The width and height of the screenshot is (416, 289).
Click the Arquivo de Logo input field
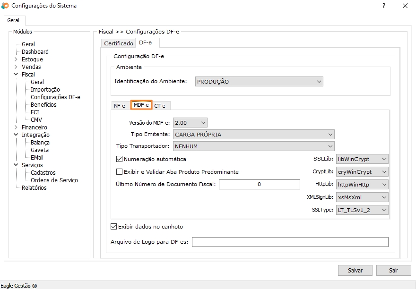pos(290,242)
